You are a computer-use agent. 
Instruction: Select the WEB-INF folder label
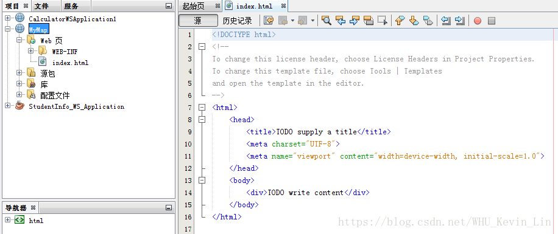tap(65, 52)
